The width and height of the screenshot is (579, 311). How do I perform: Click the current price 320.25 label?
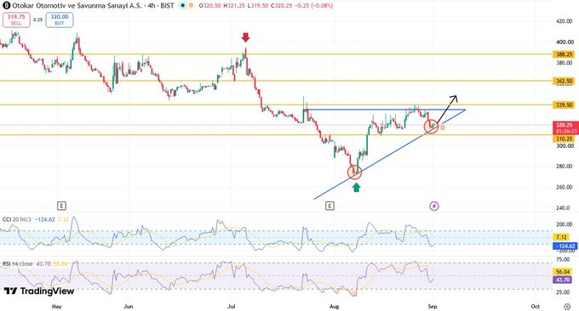(x=565, y=127)
